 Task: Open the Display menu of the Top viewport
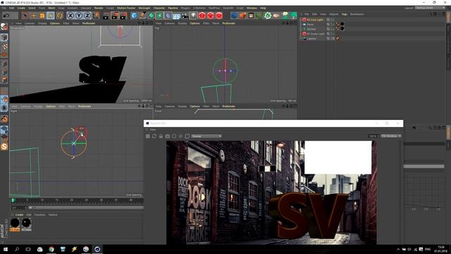point(183,23)
